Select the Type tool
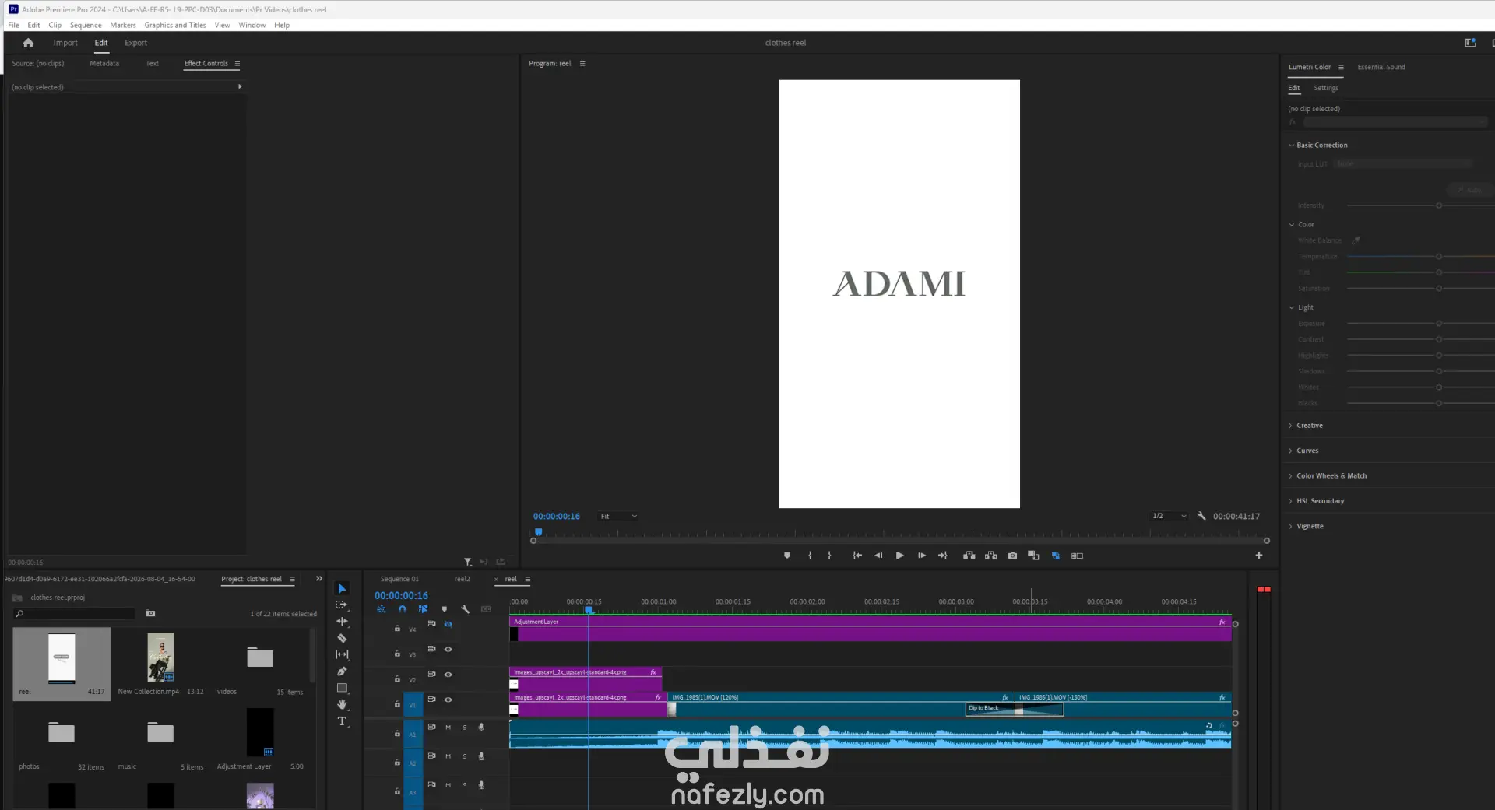1495x810 pixels. click(x=342, y=721)
